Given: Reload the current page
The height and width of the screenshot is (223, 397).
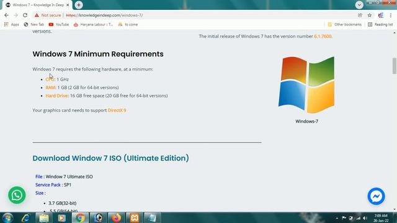Looking at the screenshot, I should point(25,15).
